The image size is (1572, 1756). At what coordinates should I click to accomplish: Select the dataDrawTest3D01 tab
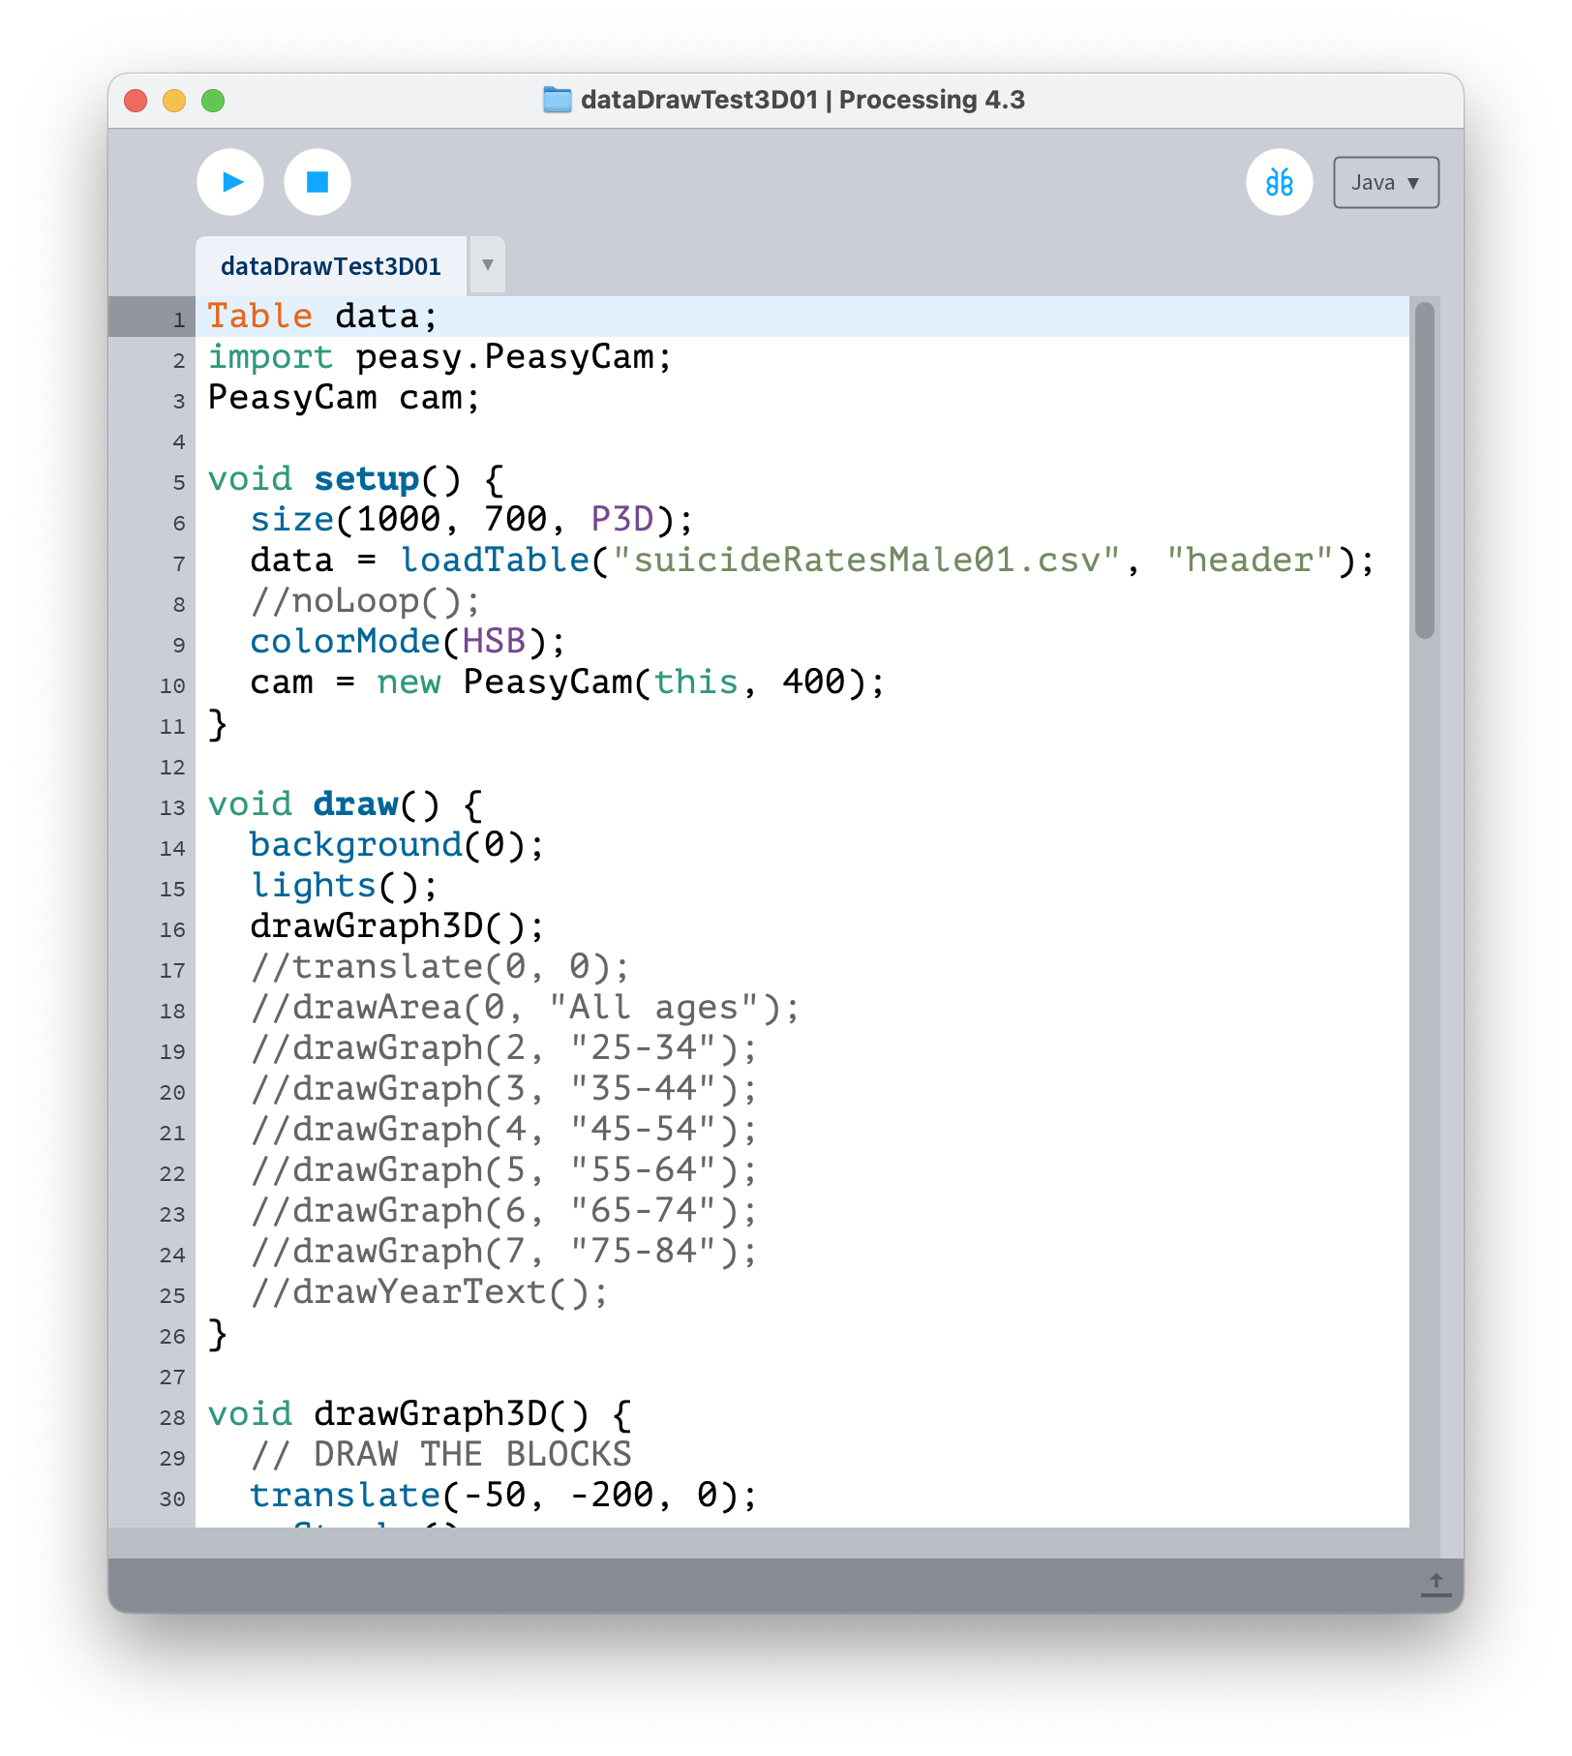pos(331,266)
